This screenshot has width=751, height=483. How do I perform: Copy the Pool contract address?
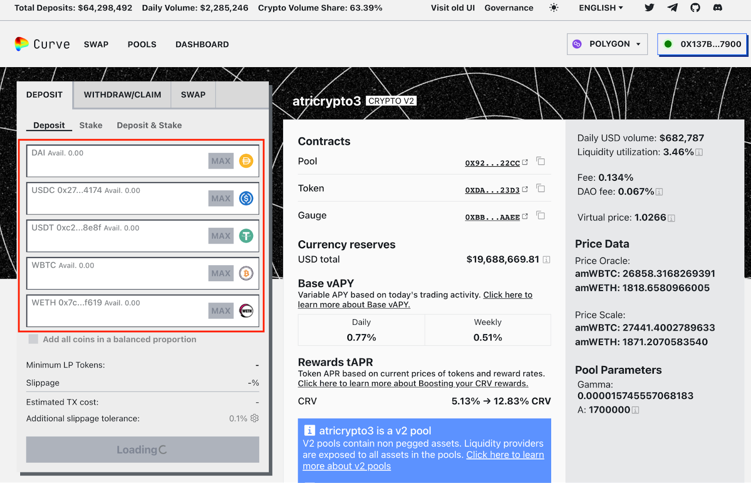pos(541,161)
